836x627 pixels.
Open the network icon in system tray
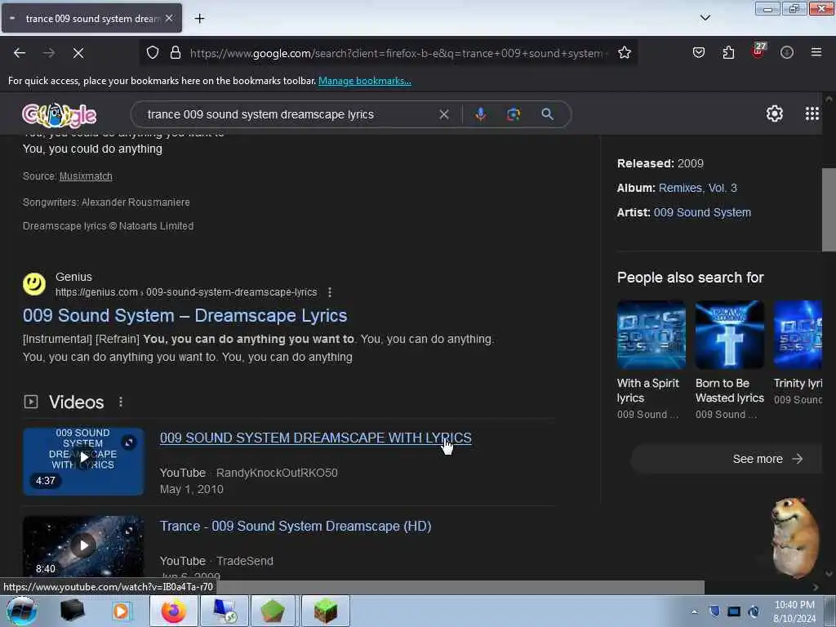click(x=734, y=611)
